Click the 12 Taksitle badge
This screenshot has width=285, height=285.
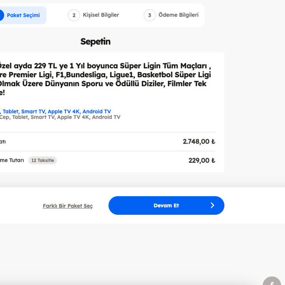coord(43,160)
